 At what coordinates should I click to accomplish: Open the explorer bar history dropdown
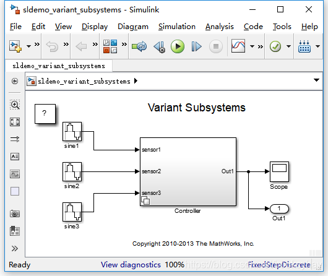pyautogui.click(x=316, y=80)
